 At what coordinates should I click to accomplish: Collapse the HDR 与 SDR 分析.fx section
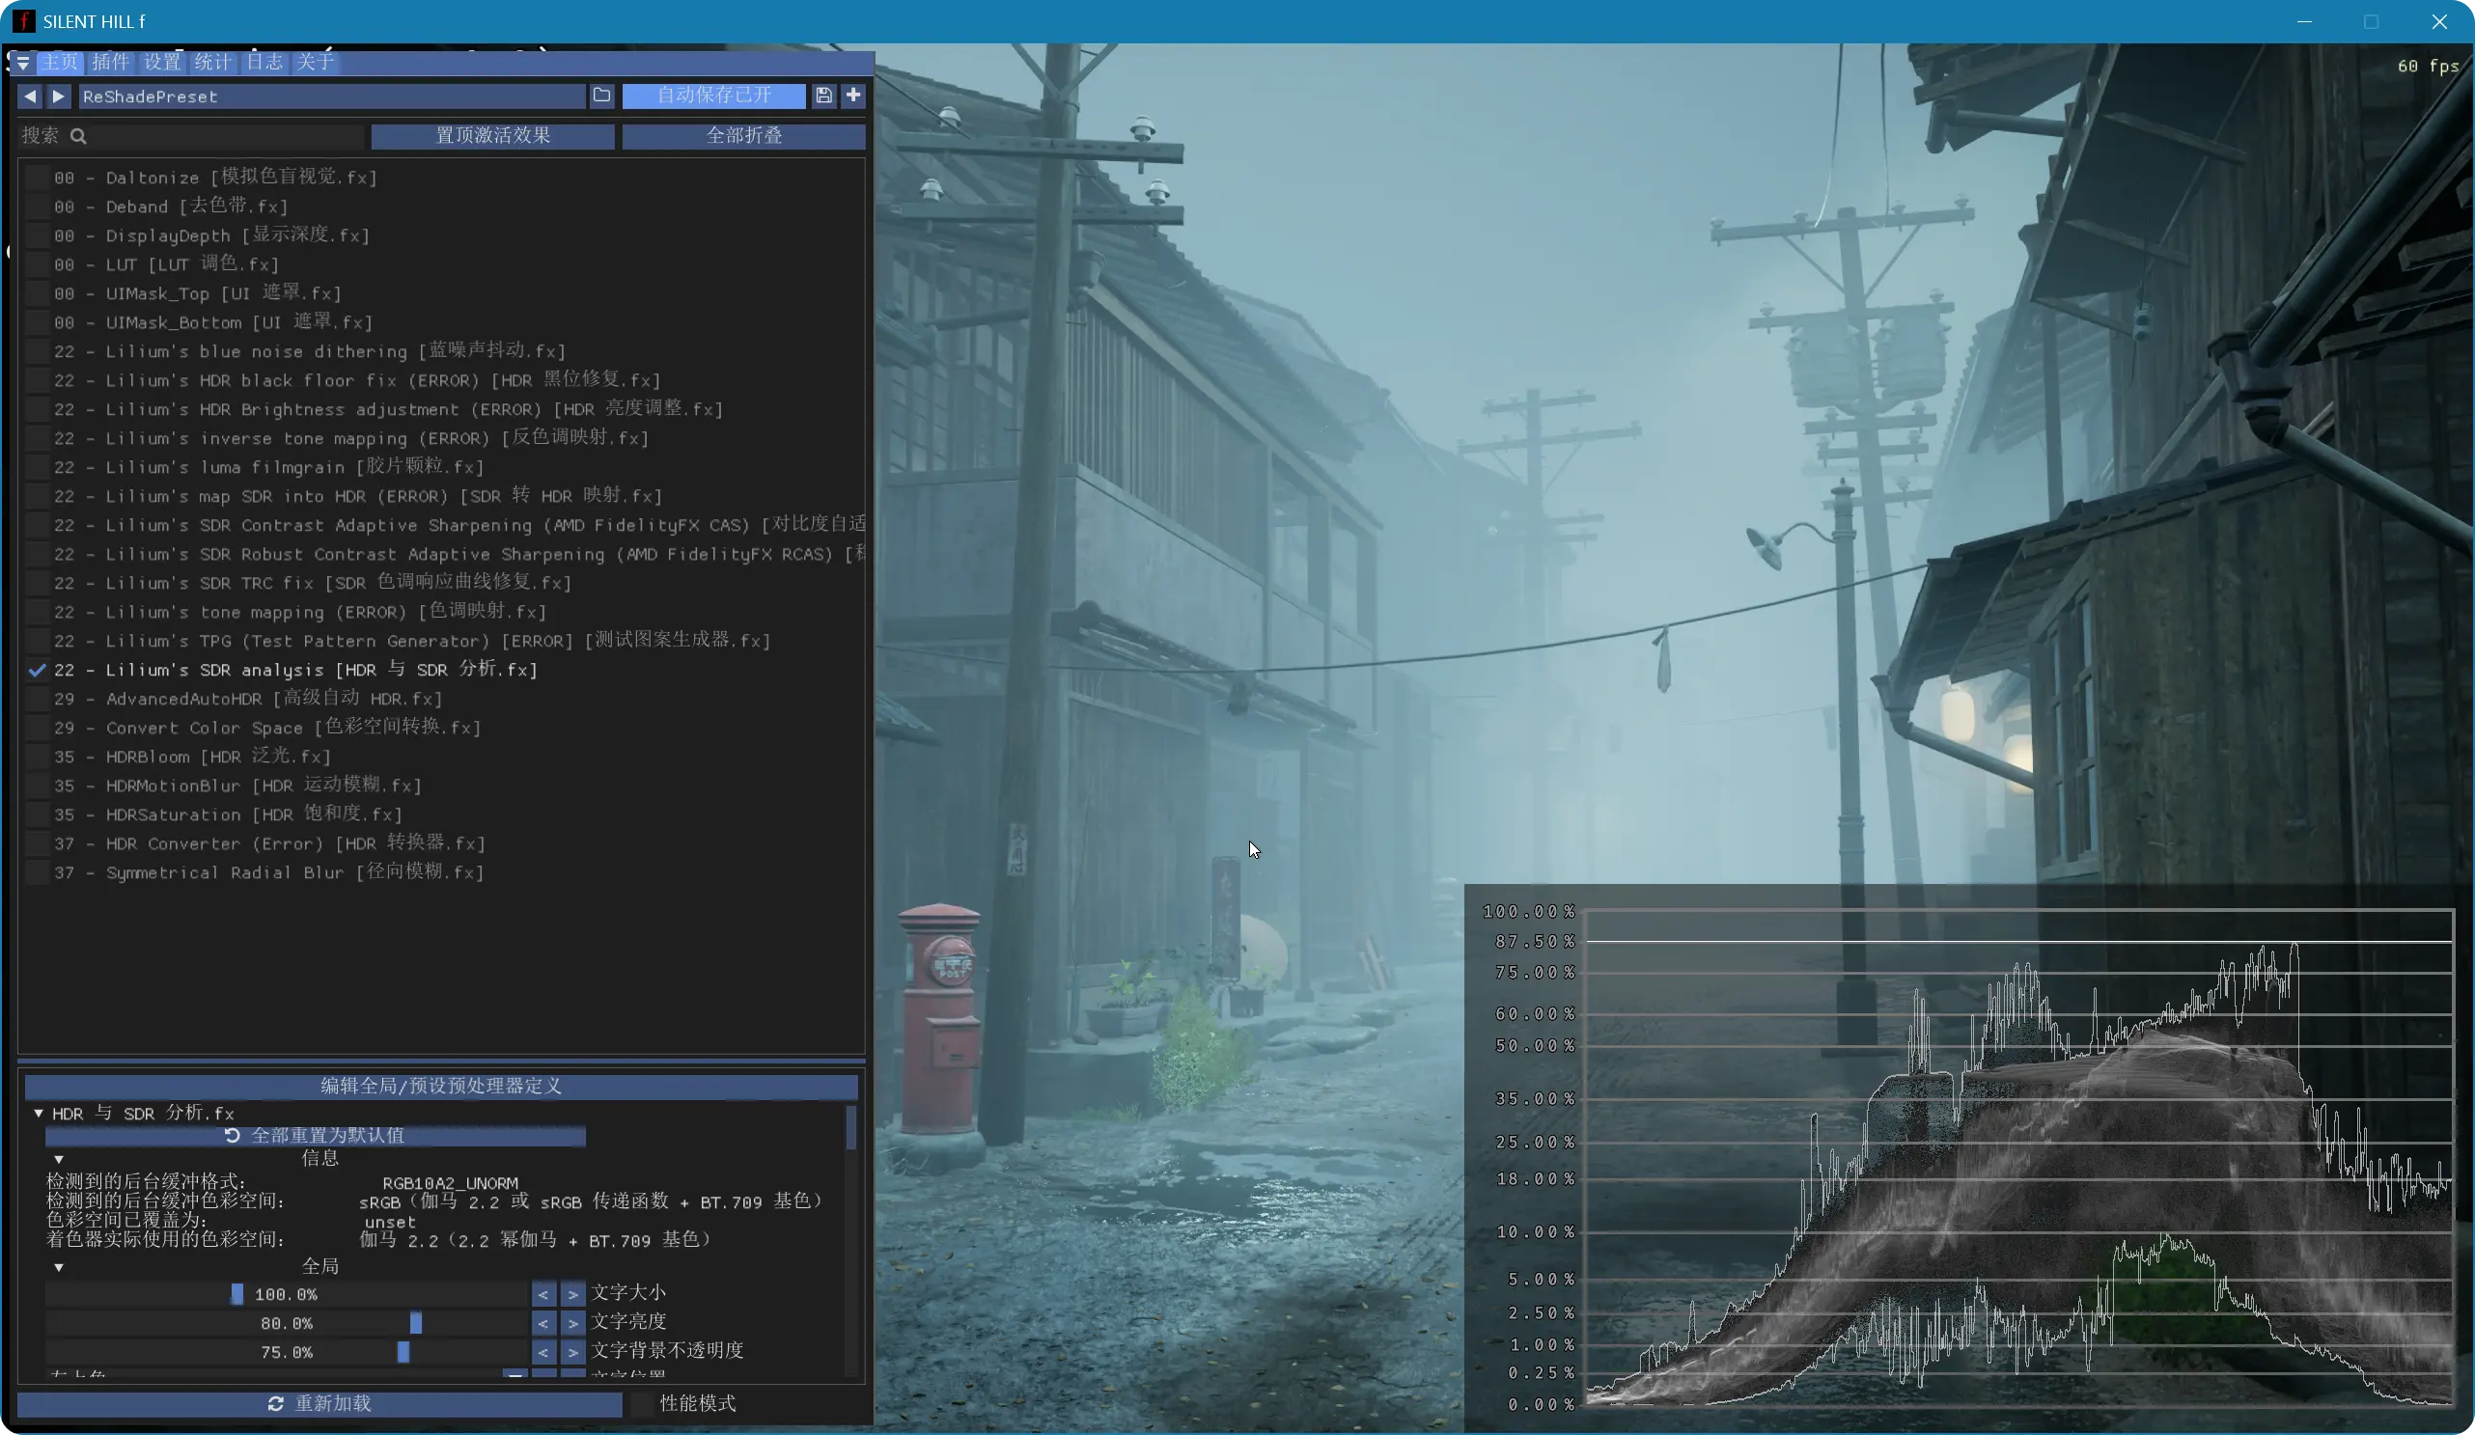(x=39, y=1114)
